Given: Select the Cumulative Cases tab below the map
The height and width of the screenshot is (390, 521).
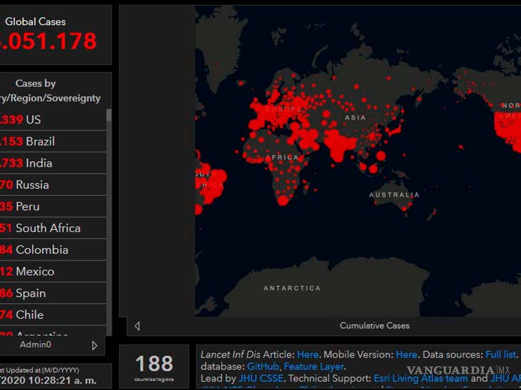Looking at the screenshot, I should tap(374, 325).
